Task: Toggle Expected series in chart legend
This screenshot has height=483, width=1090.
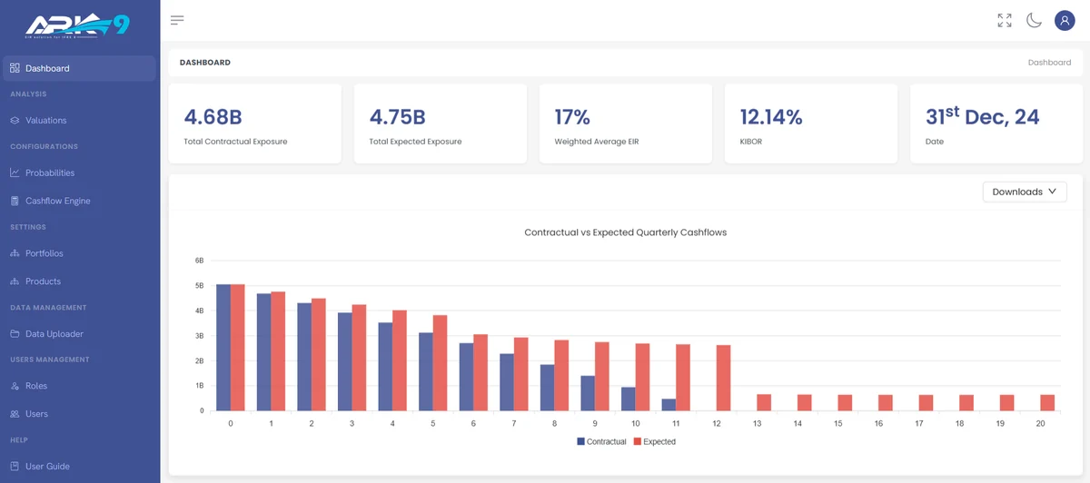Action: (654, 441)
